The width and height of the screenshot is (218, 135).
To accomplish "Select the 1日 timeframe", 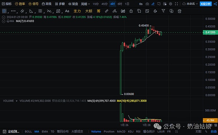I will point(127,4).
